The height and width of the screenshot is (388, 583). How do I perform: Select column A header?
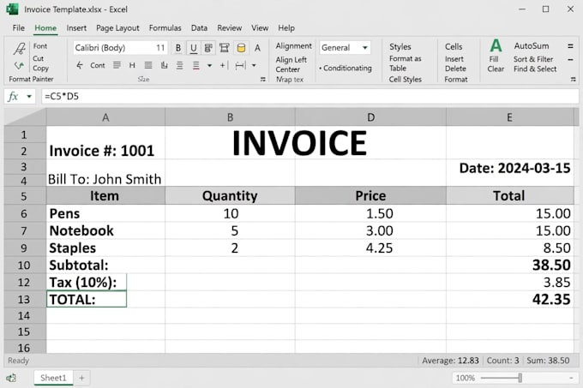(x=105, y=117)
